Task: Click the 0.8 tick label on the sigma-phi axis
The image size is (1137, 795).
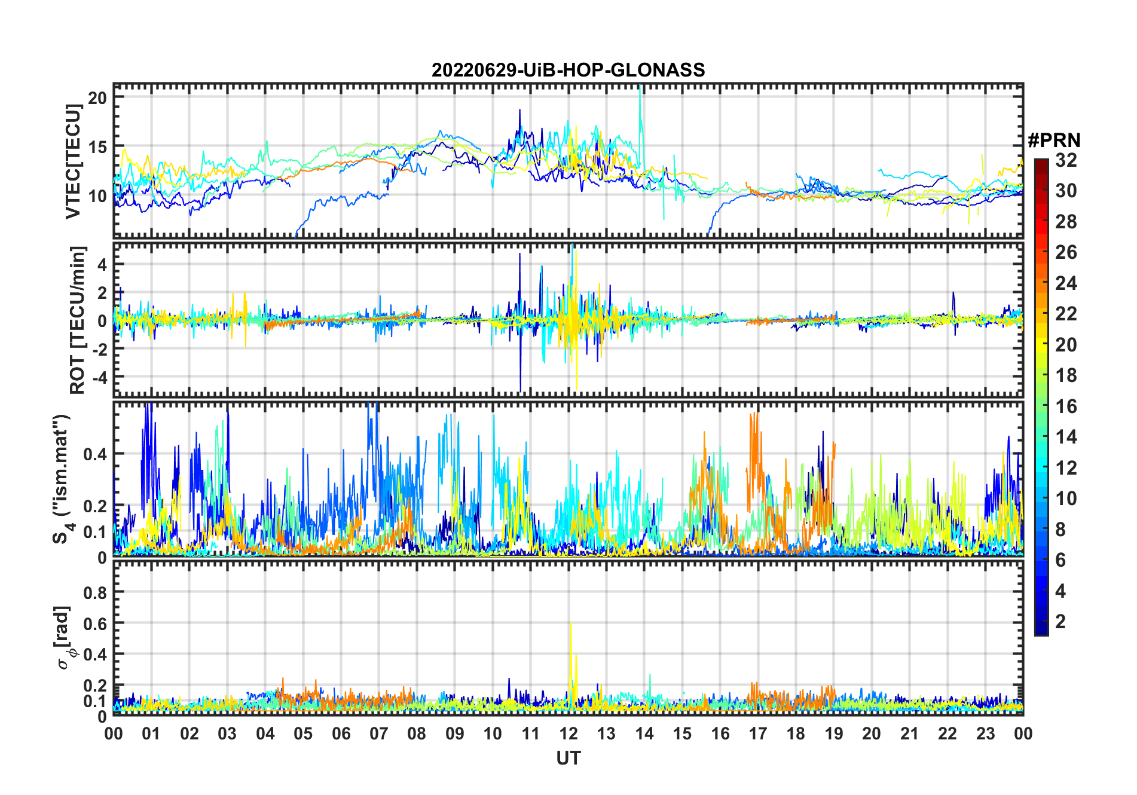Action: (x=94, y=592)
